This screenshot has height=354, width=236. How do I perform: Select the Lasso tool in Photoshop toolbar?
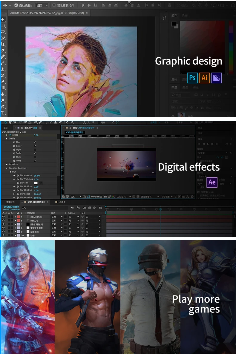tap(3, 32)
